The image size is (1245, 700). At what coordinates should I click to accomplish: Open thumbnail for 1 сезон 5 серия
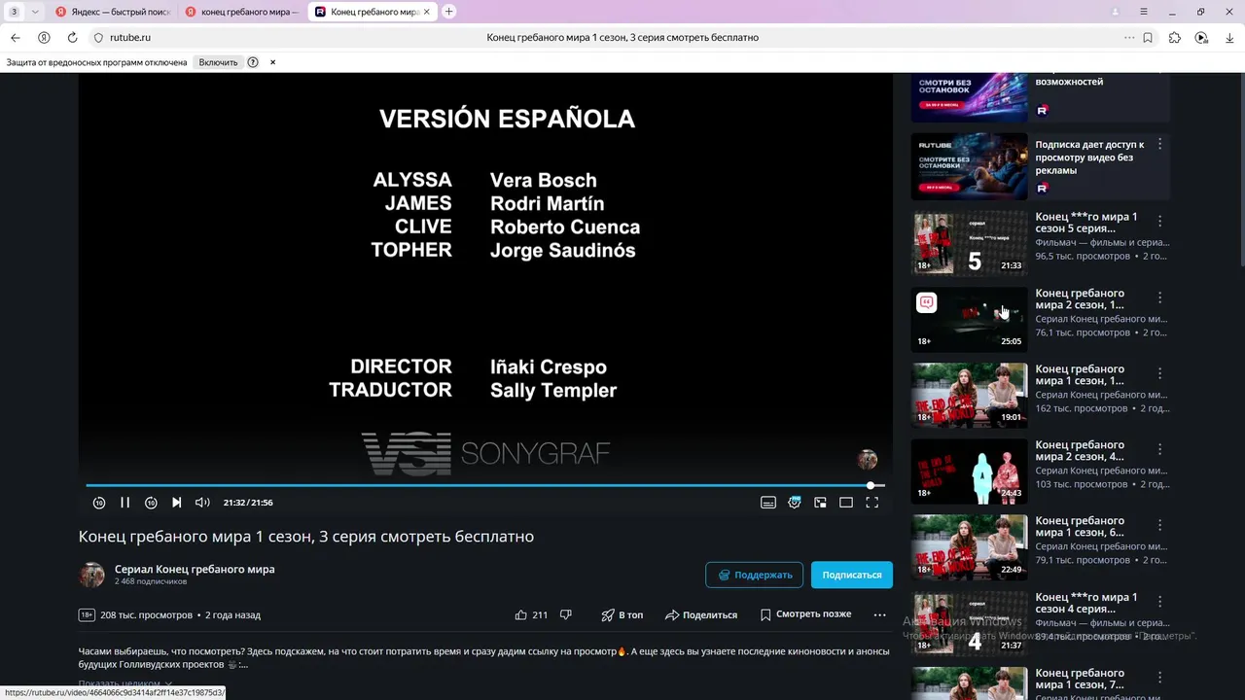click(969, 243)
